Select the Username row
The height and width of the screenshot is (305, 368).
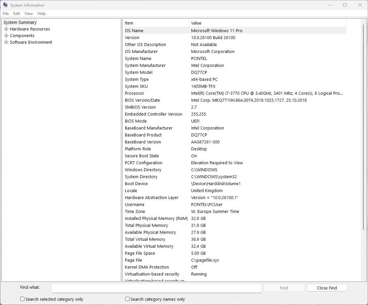coord(235,205)
